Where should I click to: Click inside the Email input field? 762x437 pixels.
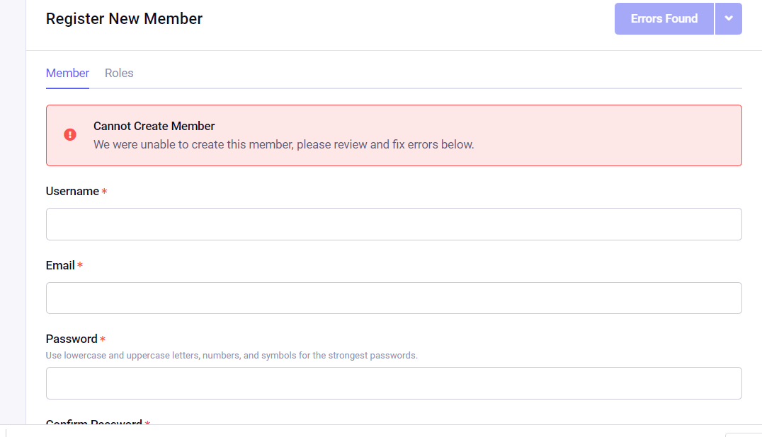coord(394,298)
